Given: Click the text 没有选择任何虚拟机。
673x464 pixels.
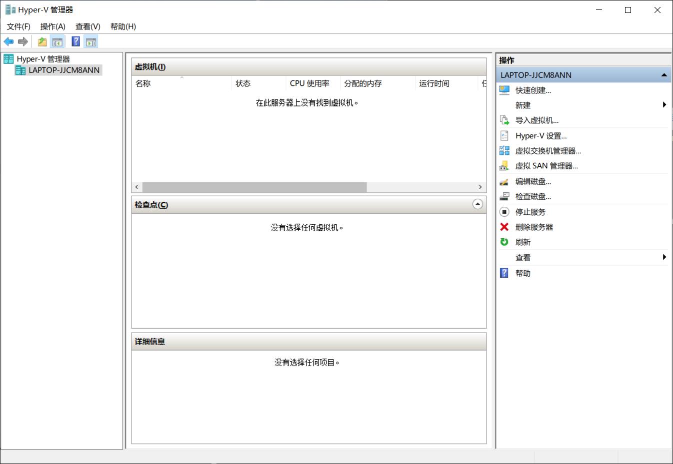Looking at the screenshot, I should pyautogui.click(x=307, y=228).
